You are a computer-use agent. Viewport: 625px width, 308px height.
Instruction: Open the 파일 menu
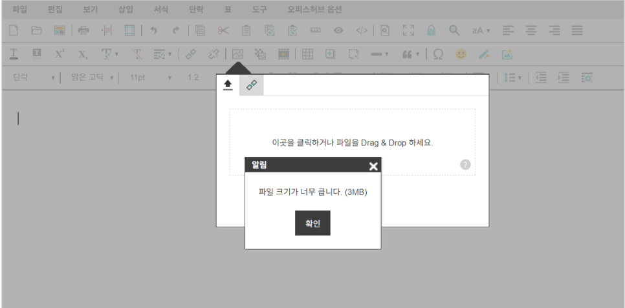coord(20,10)
